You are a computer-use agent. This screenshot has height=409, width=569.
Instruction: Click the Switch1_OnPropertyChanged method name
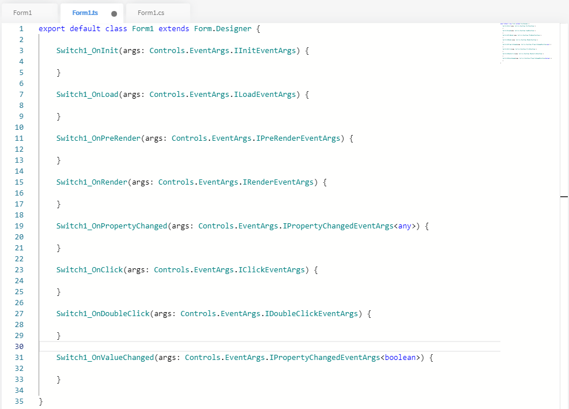tap(111, 226)
